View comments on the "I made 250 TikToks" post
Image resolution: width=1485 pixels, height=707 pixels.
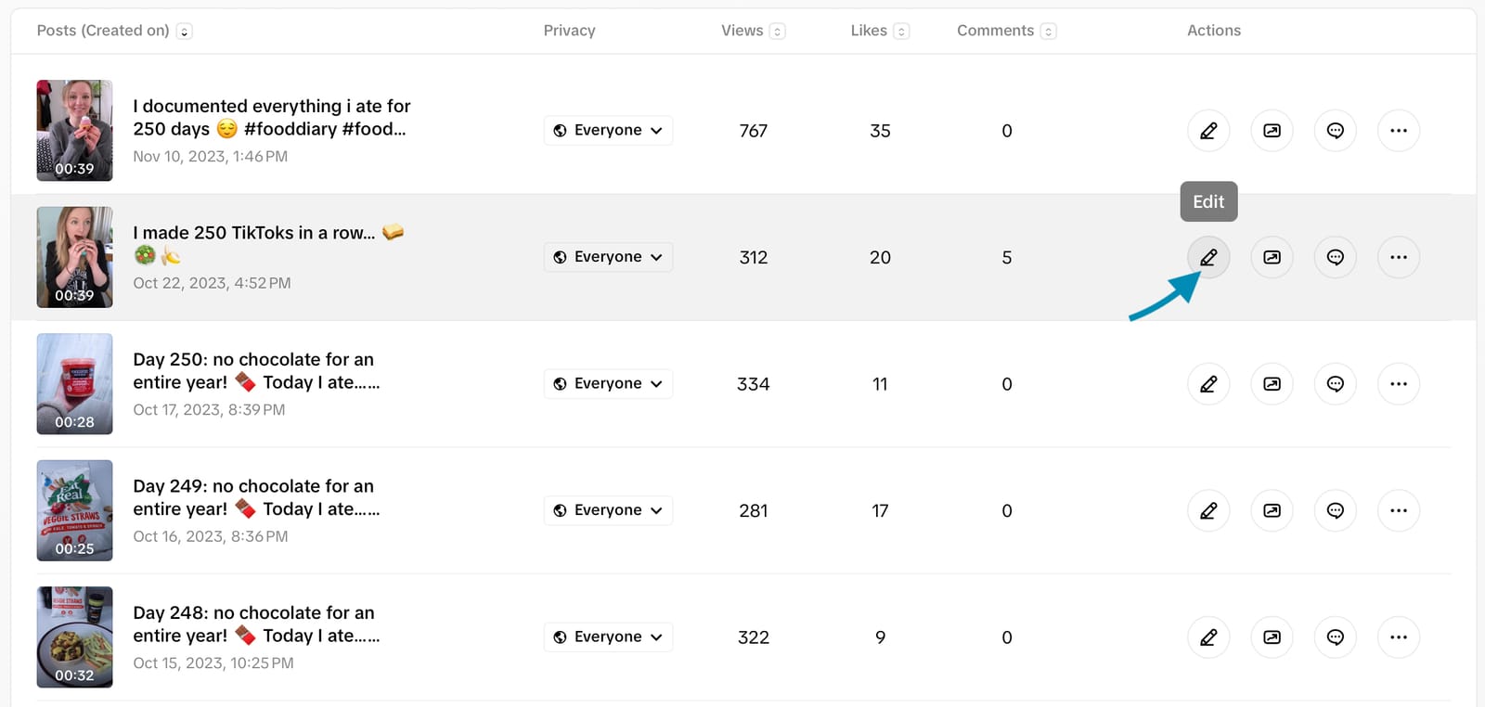[x=1335, y=257]
